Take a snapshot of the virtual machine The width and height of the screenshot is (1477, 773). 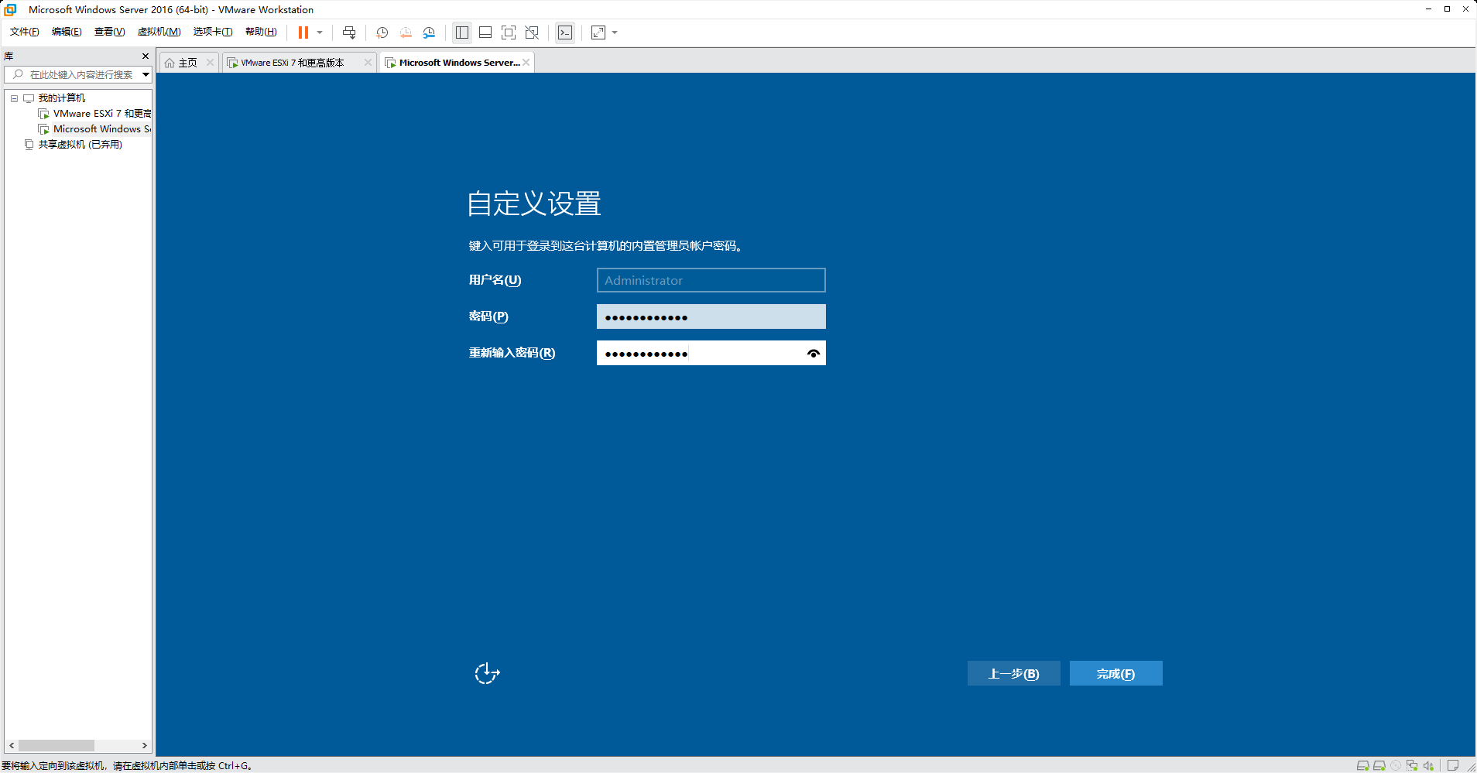382,32
